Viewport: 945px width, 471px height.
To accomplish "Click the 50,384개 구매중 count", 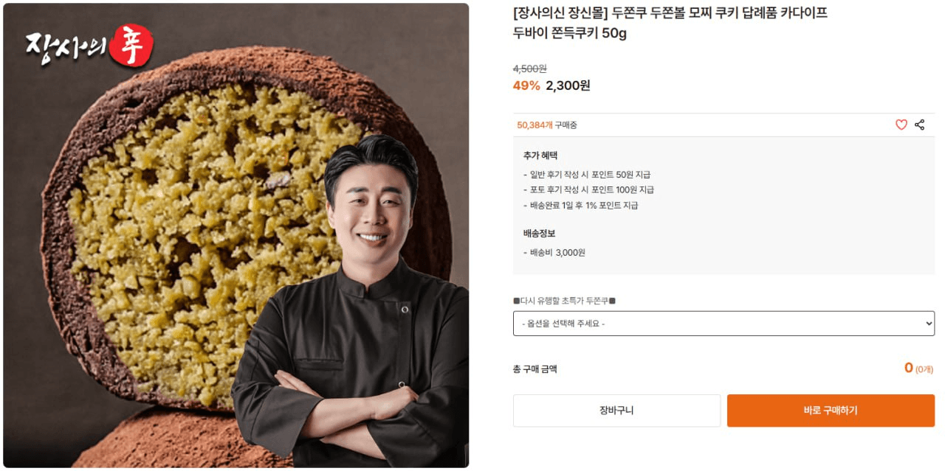I will point(547,125).
